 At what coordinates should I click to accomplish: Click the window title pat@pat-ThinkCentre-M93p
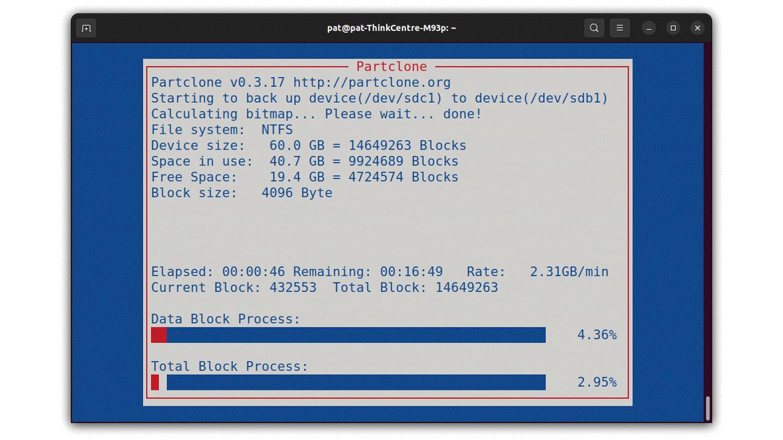[391, 28]
